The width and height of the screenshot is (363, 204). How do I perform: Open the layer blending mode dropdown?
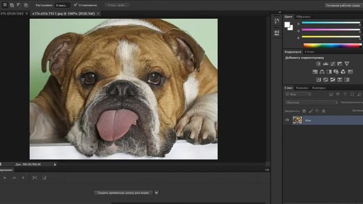311,102
